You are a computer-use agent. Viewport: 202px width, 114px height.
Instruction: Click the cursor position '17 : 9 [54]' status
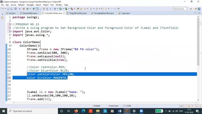[x=127, y=106]
